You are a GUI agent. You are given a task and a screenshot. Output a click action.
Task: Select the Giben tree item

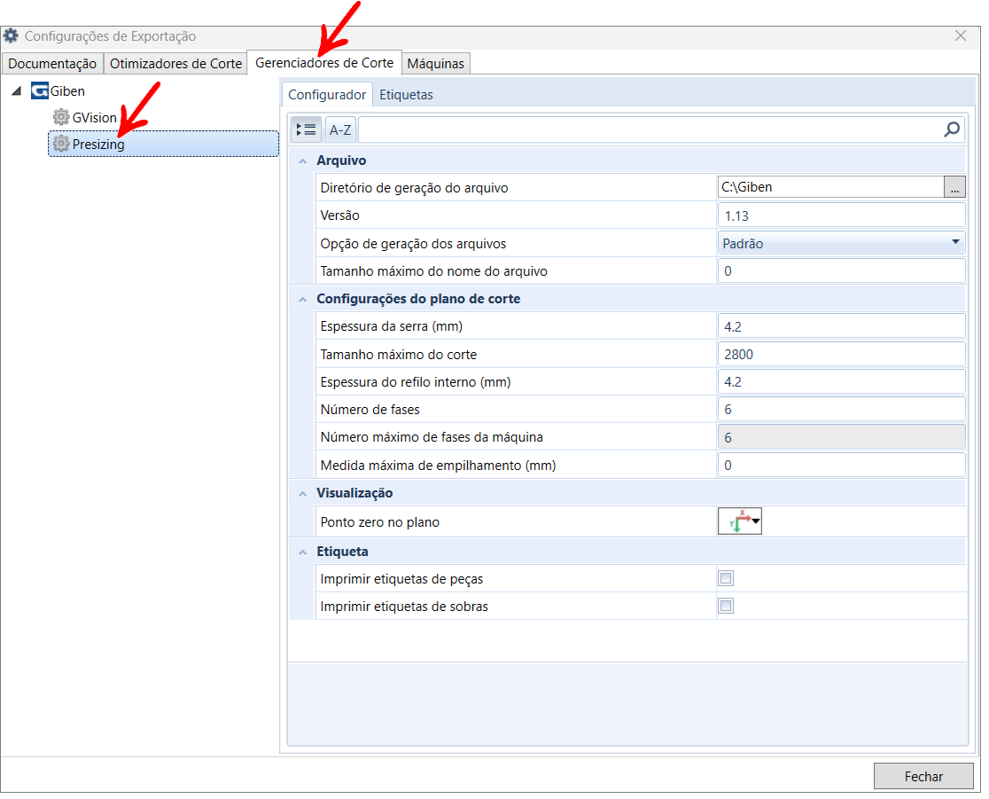pos(67,90)
